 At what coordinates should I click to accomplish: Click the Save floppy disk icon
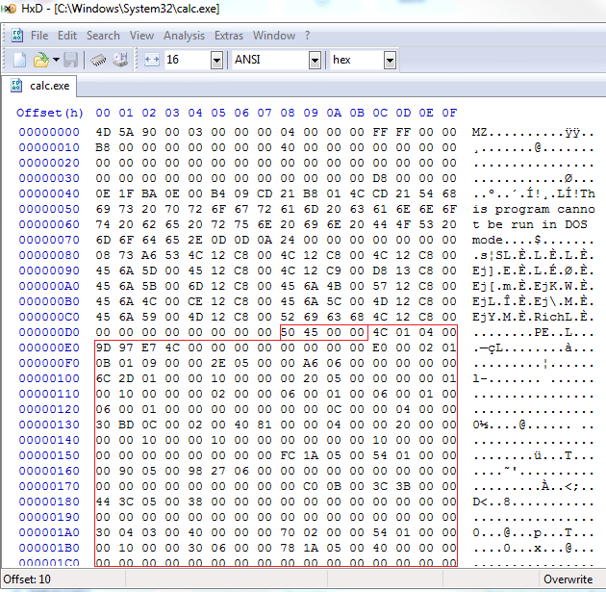[x=71, y=60]
